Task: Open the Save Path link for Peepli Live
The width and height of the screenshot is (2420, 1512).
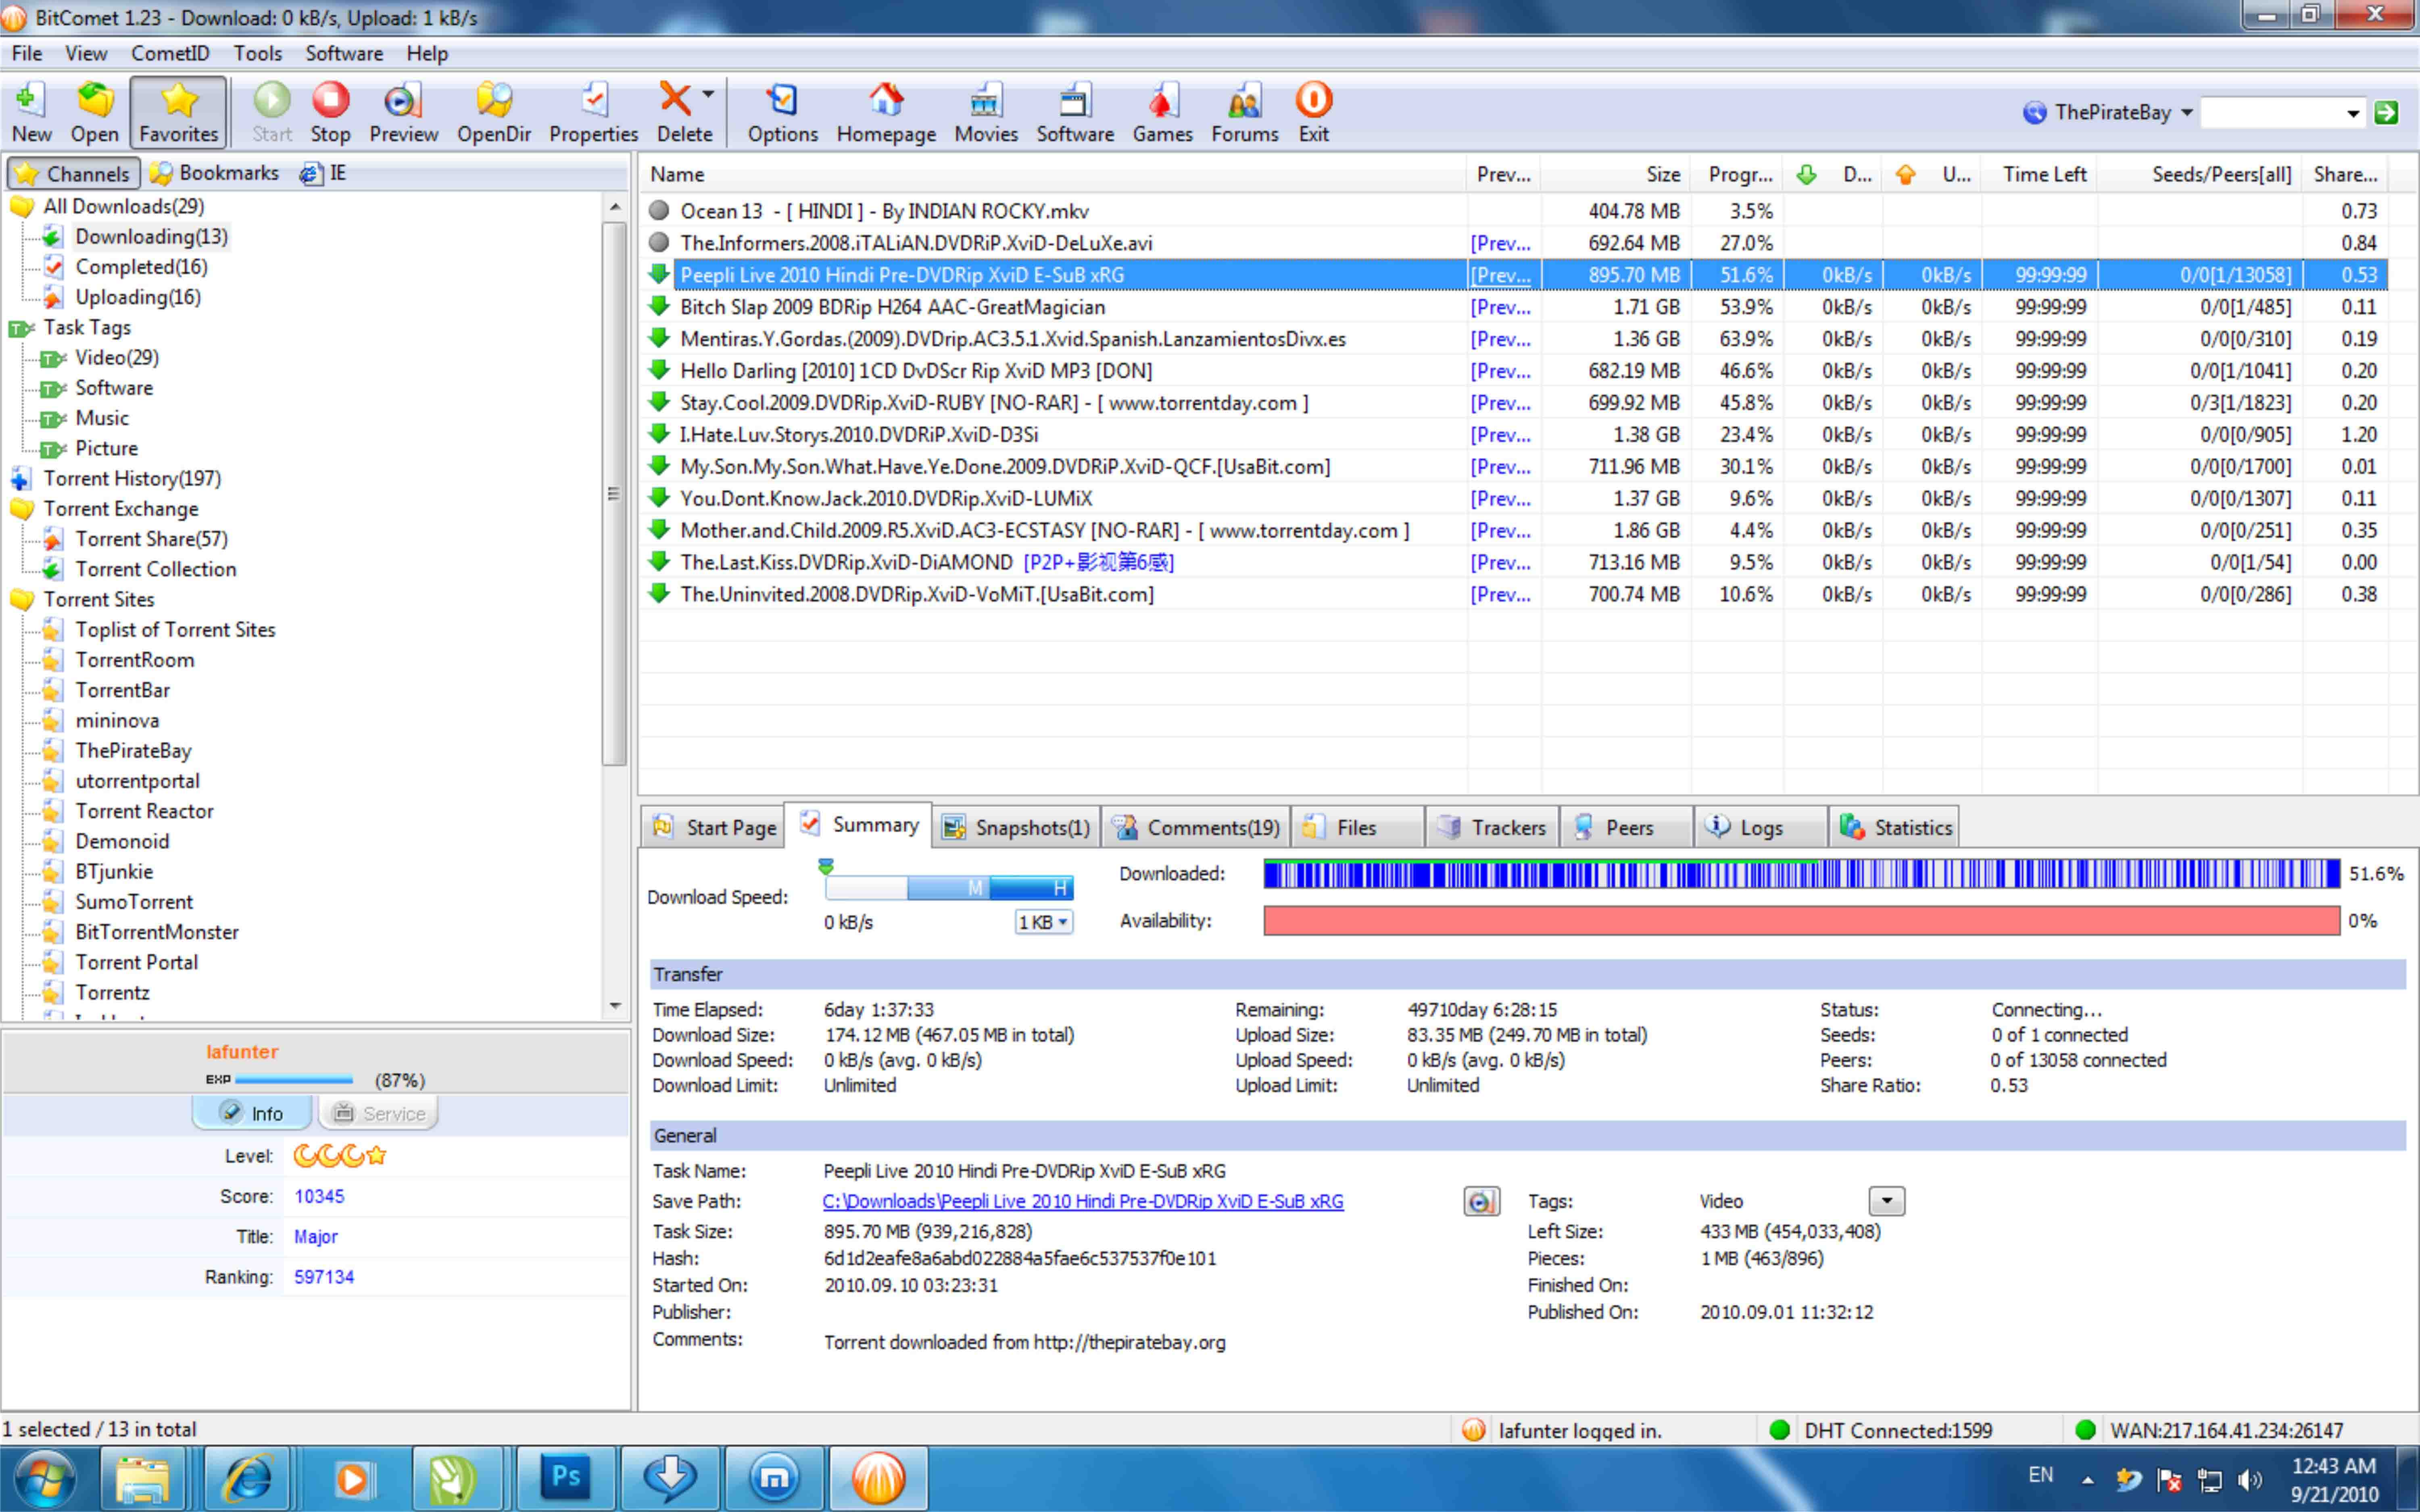Action: pos(1082,1201)
